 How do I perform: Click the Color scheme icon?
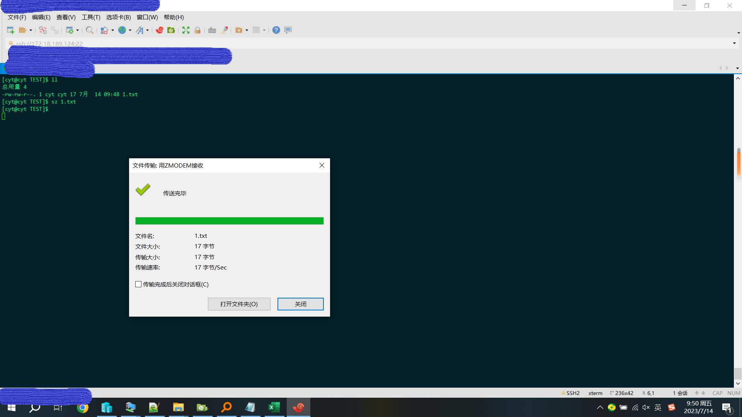coord(104,30)
